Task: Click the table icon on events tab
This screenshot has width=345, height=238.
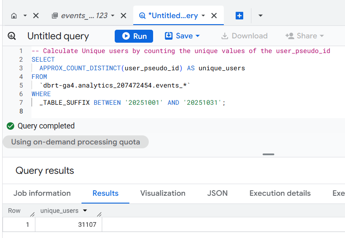Action: [55, 16]
